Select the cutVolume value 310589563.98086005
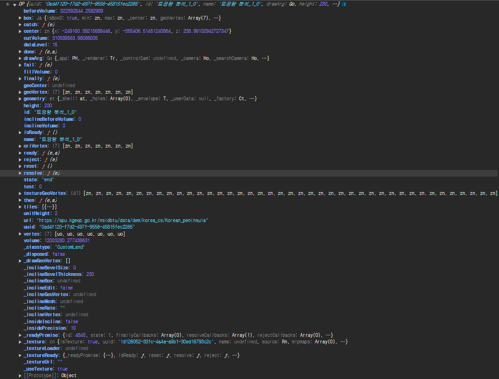 [x=75, y=38]
